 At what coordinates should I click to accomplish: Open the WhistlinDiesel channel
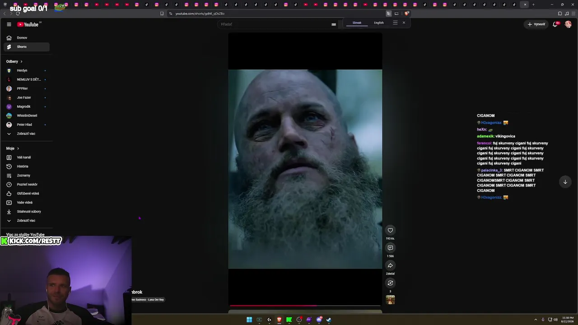tap(27, 116)
